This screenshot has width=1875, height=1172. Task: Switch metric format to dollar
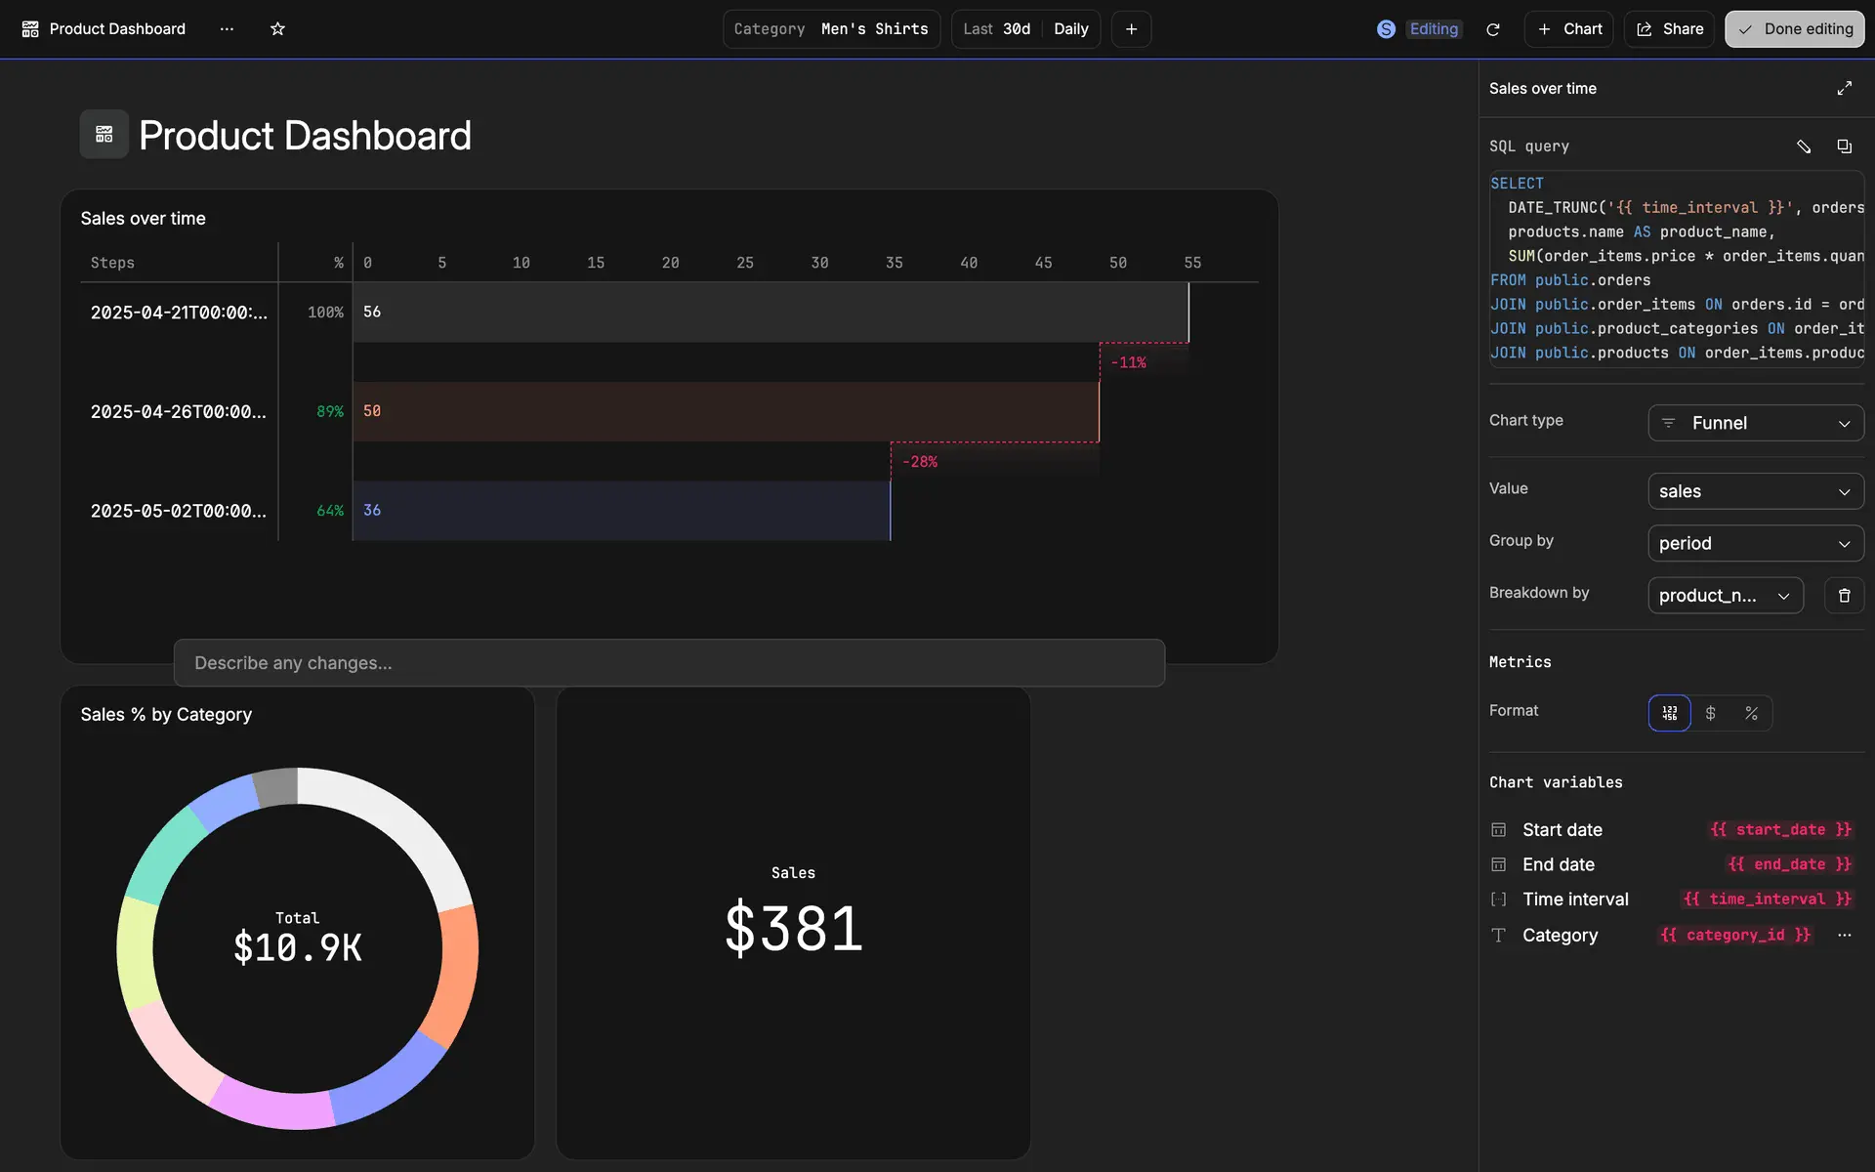[1710, 713]
